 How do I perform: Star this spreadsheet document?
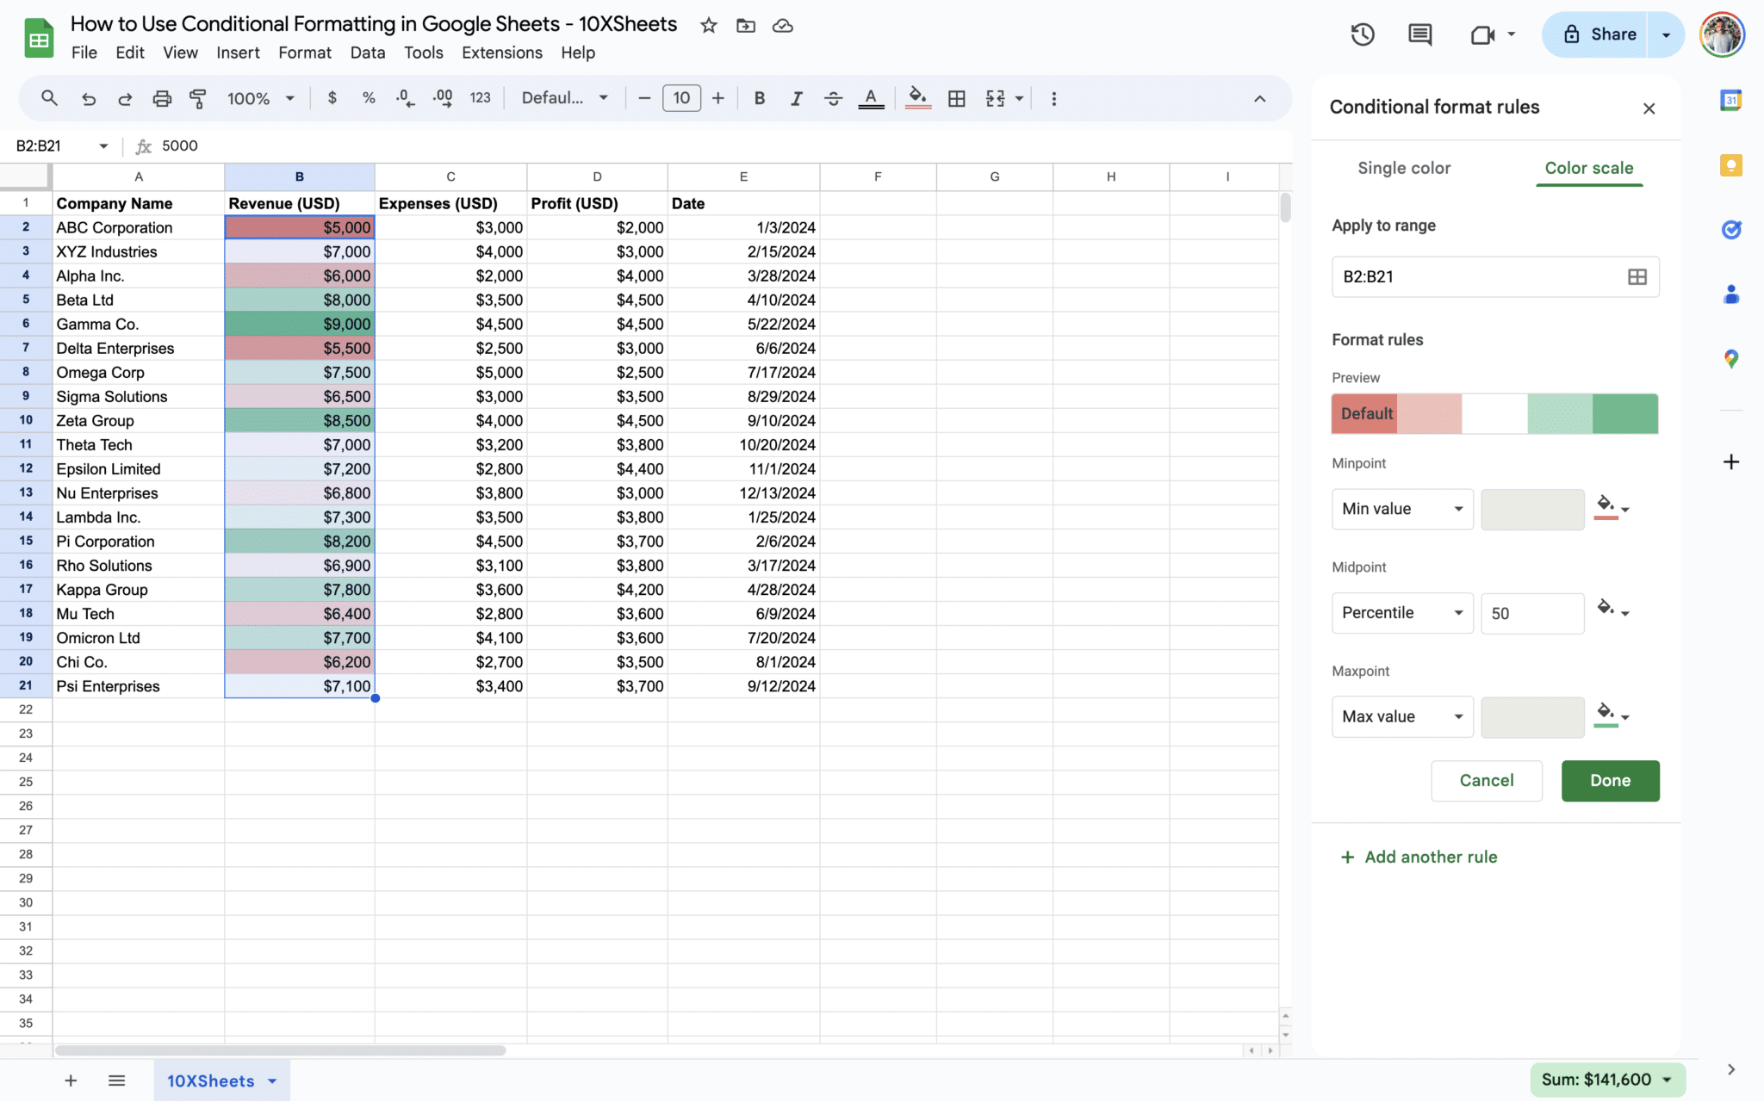pyautogui.click(x=708, y=26)
